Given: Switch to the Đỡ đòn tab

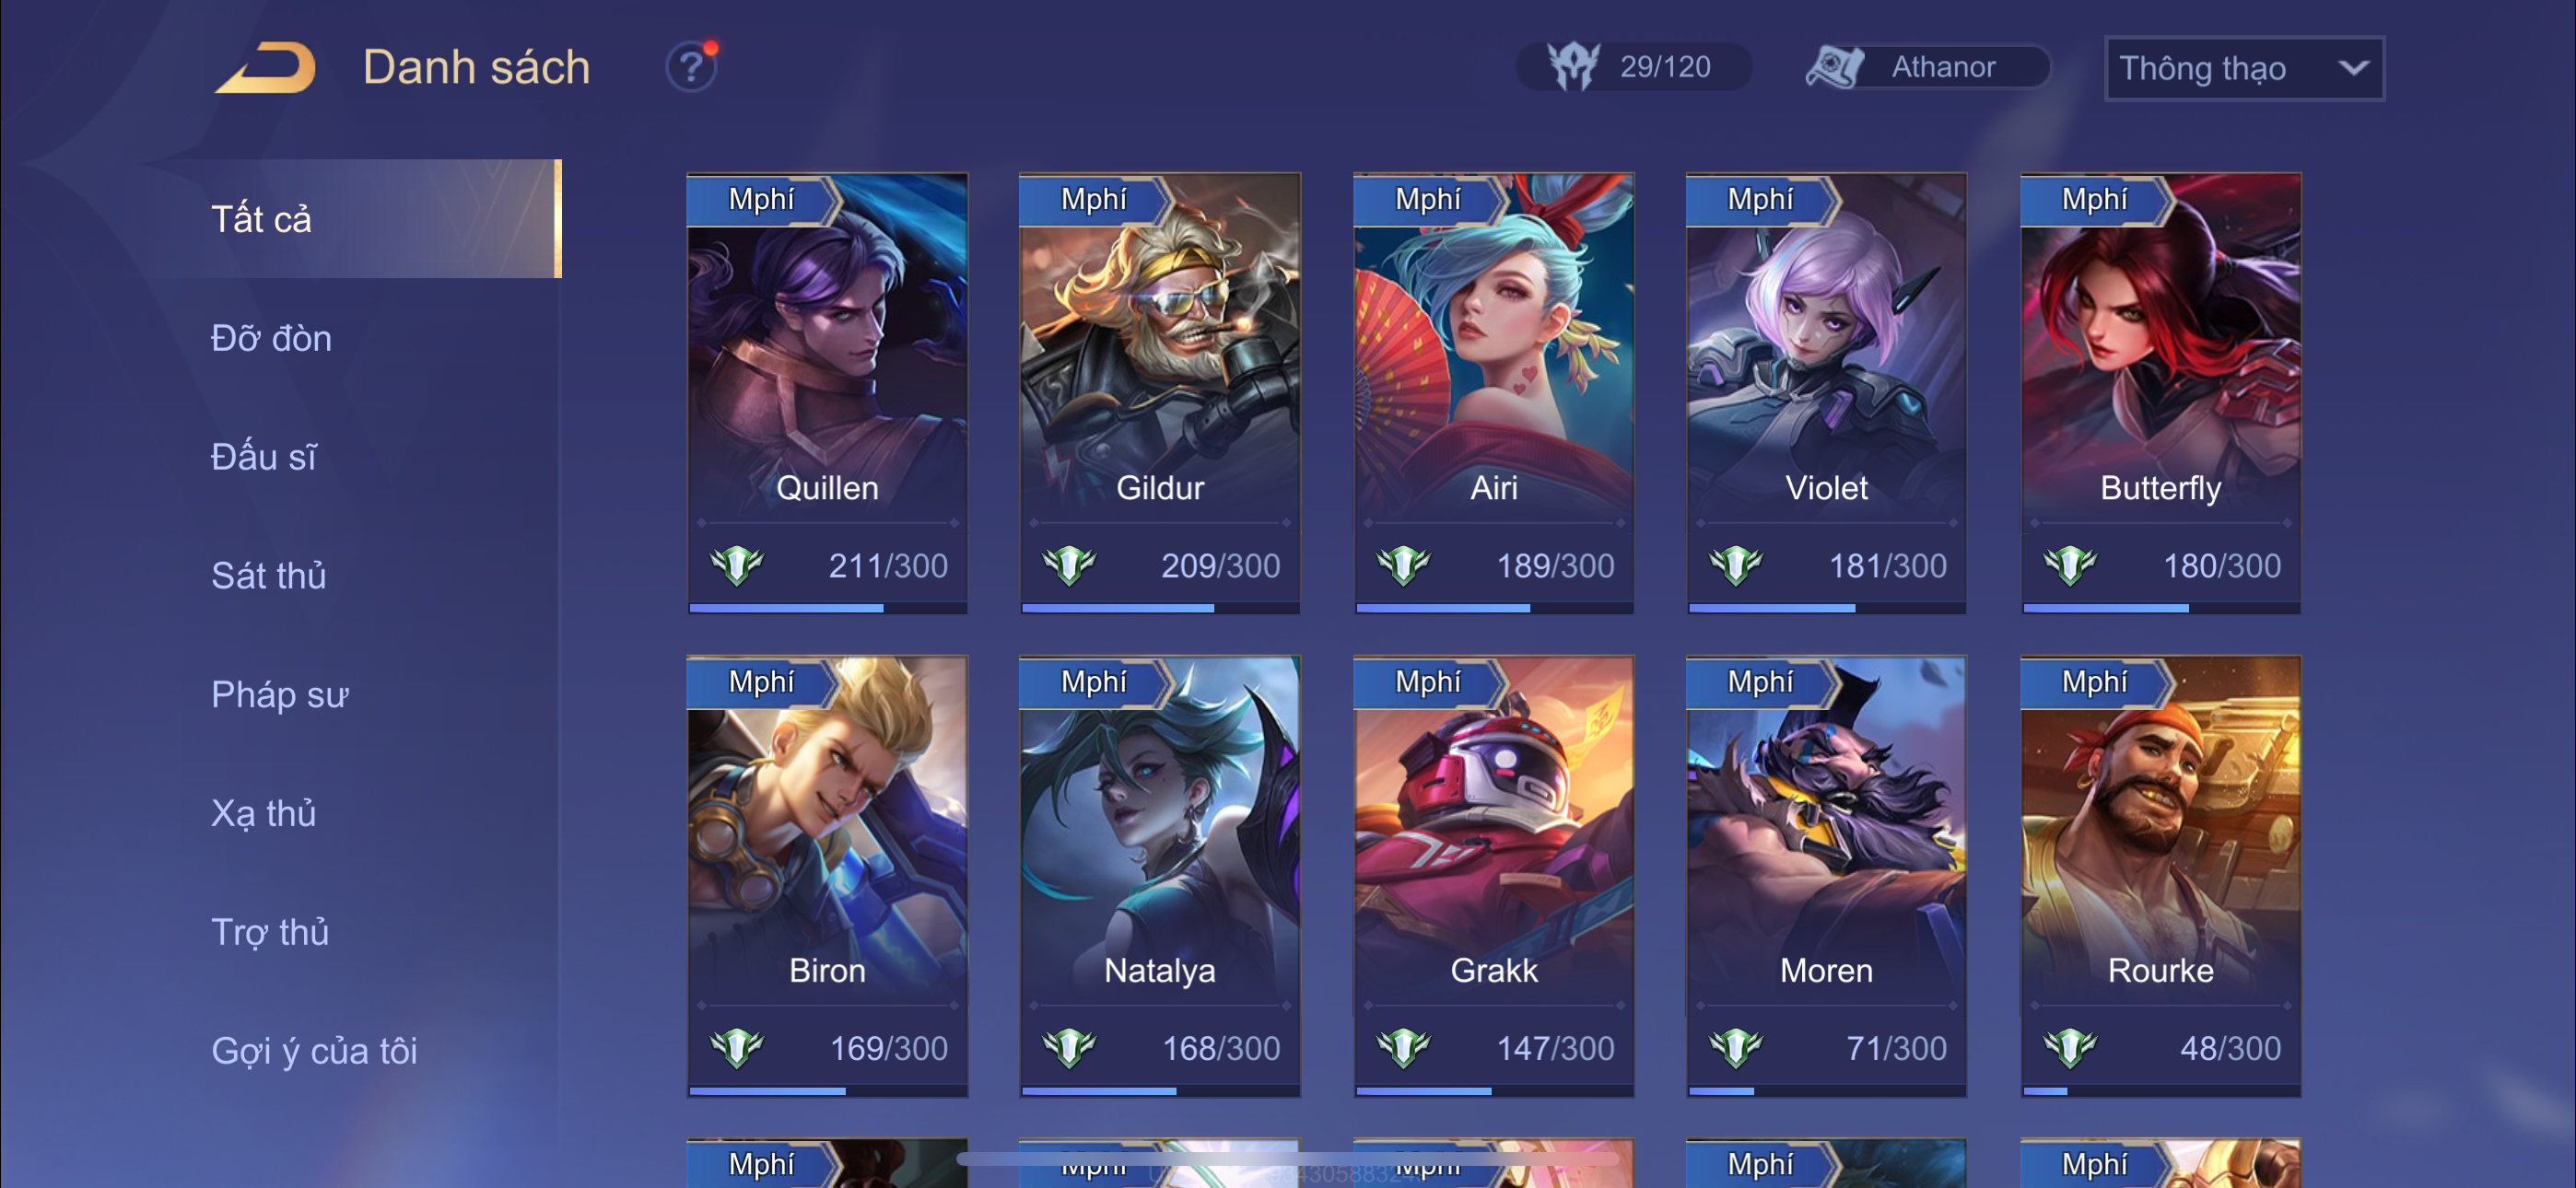Looking at the screenshot, I should coord(271,338).
